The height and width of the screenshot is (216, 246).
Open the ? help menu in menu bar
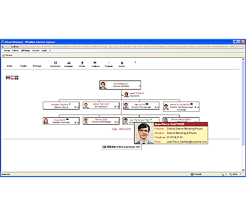pyautogui.click(x=50, y=51)
